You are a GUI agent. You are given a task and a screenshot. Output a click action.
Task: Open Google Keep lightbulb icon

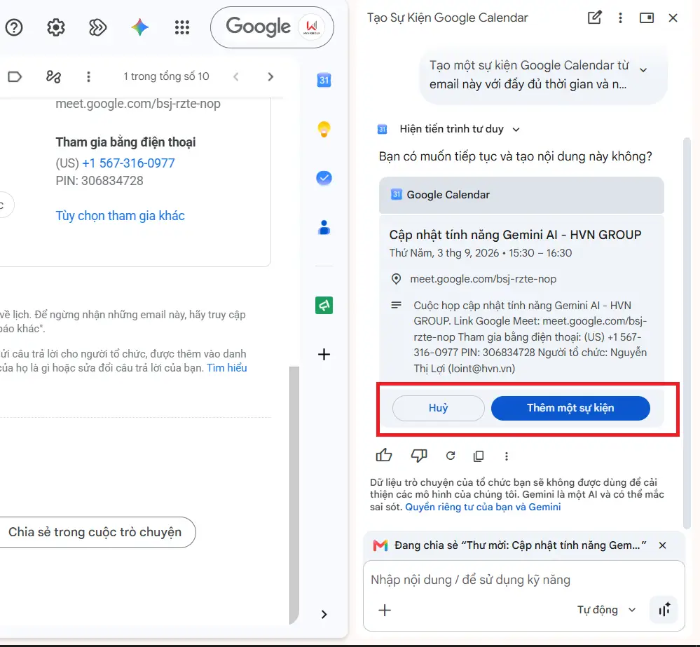[x=324, y=130]
